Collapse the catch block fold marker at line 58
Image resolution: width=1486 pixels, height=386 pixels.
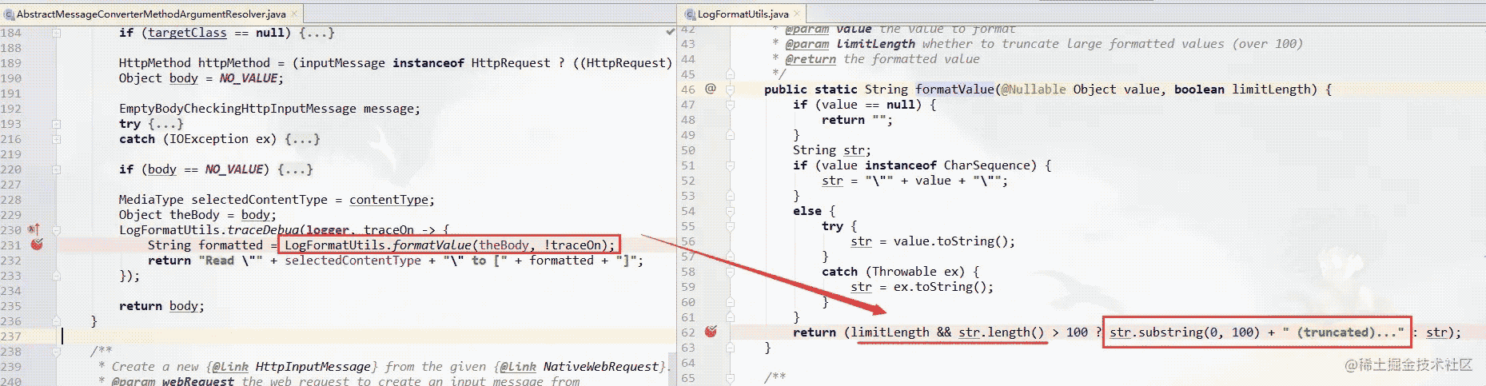(730, 272)
